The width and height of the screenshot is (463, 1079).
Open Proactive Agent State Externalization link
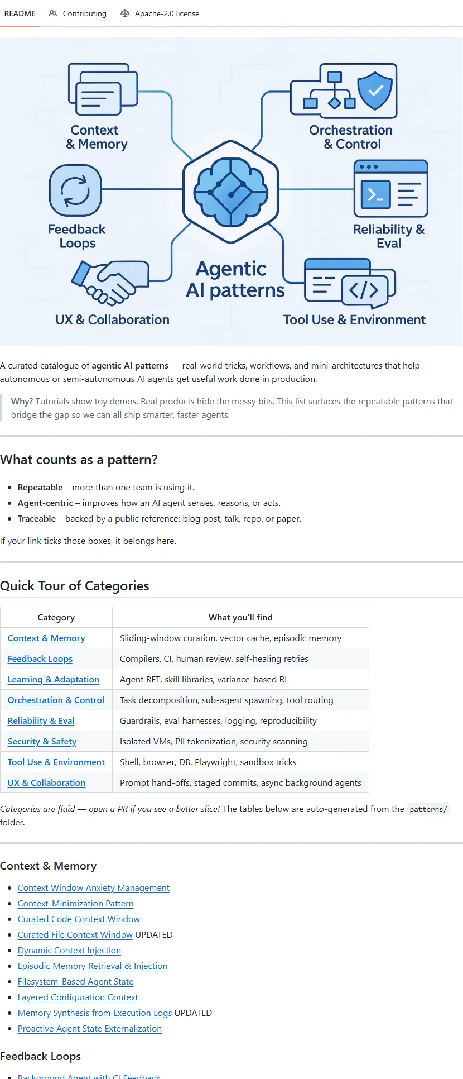(90, 1028)
